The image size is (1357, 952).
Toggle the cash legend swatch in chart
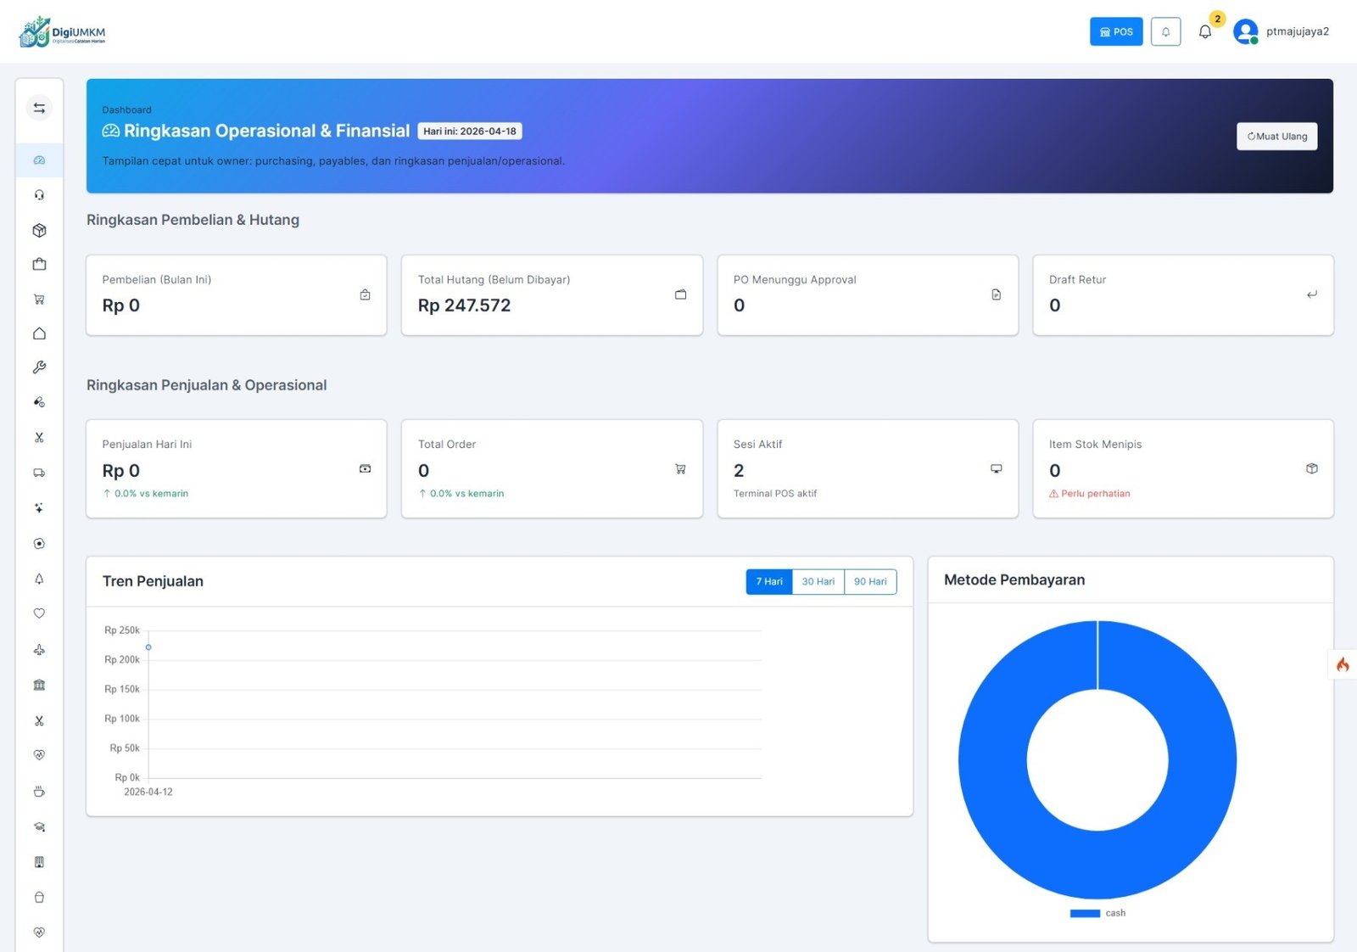click(x=1085, y=913)
